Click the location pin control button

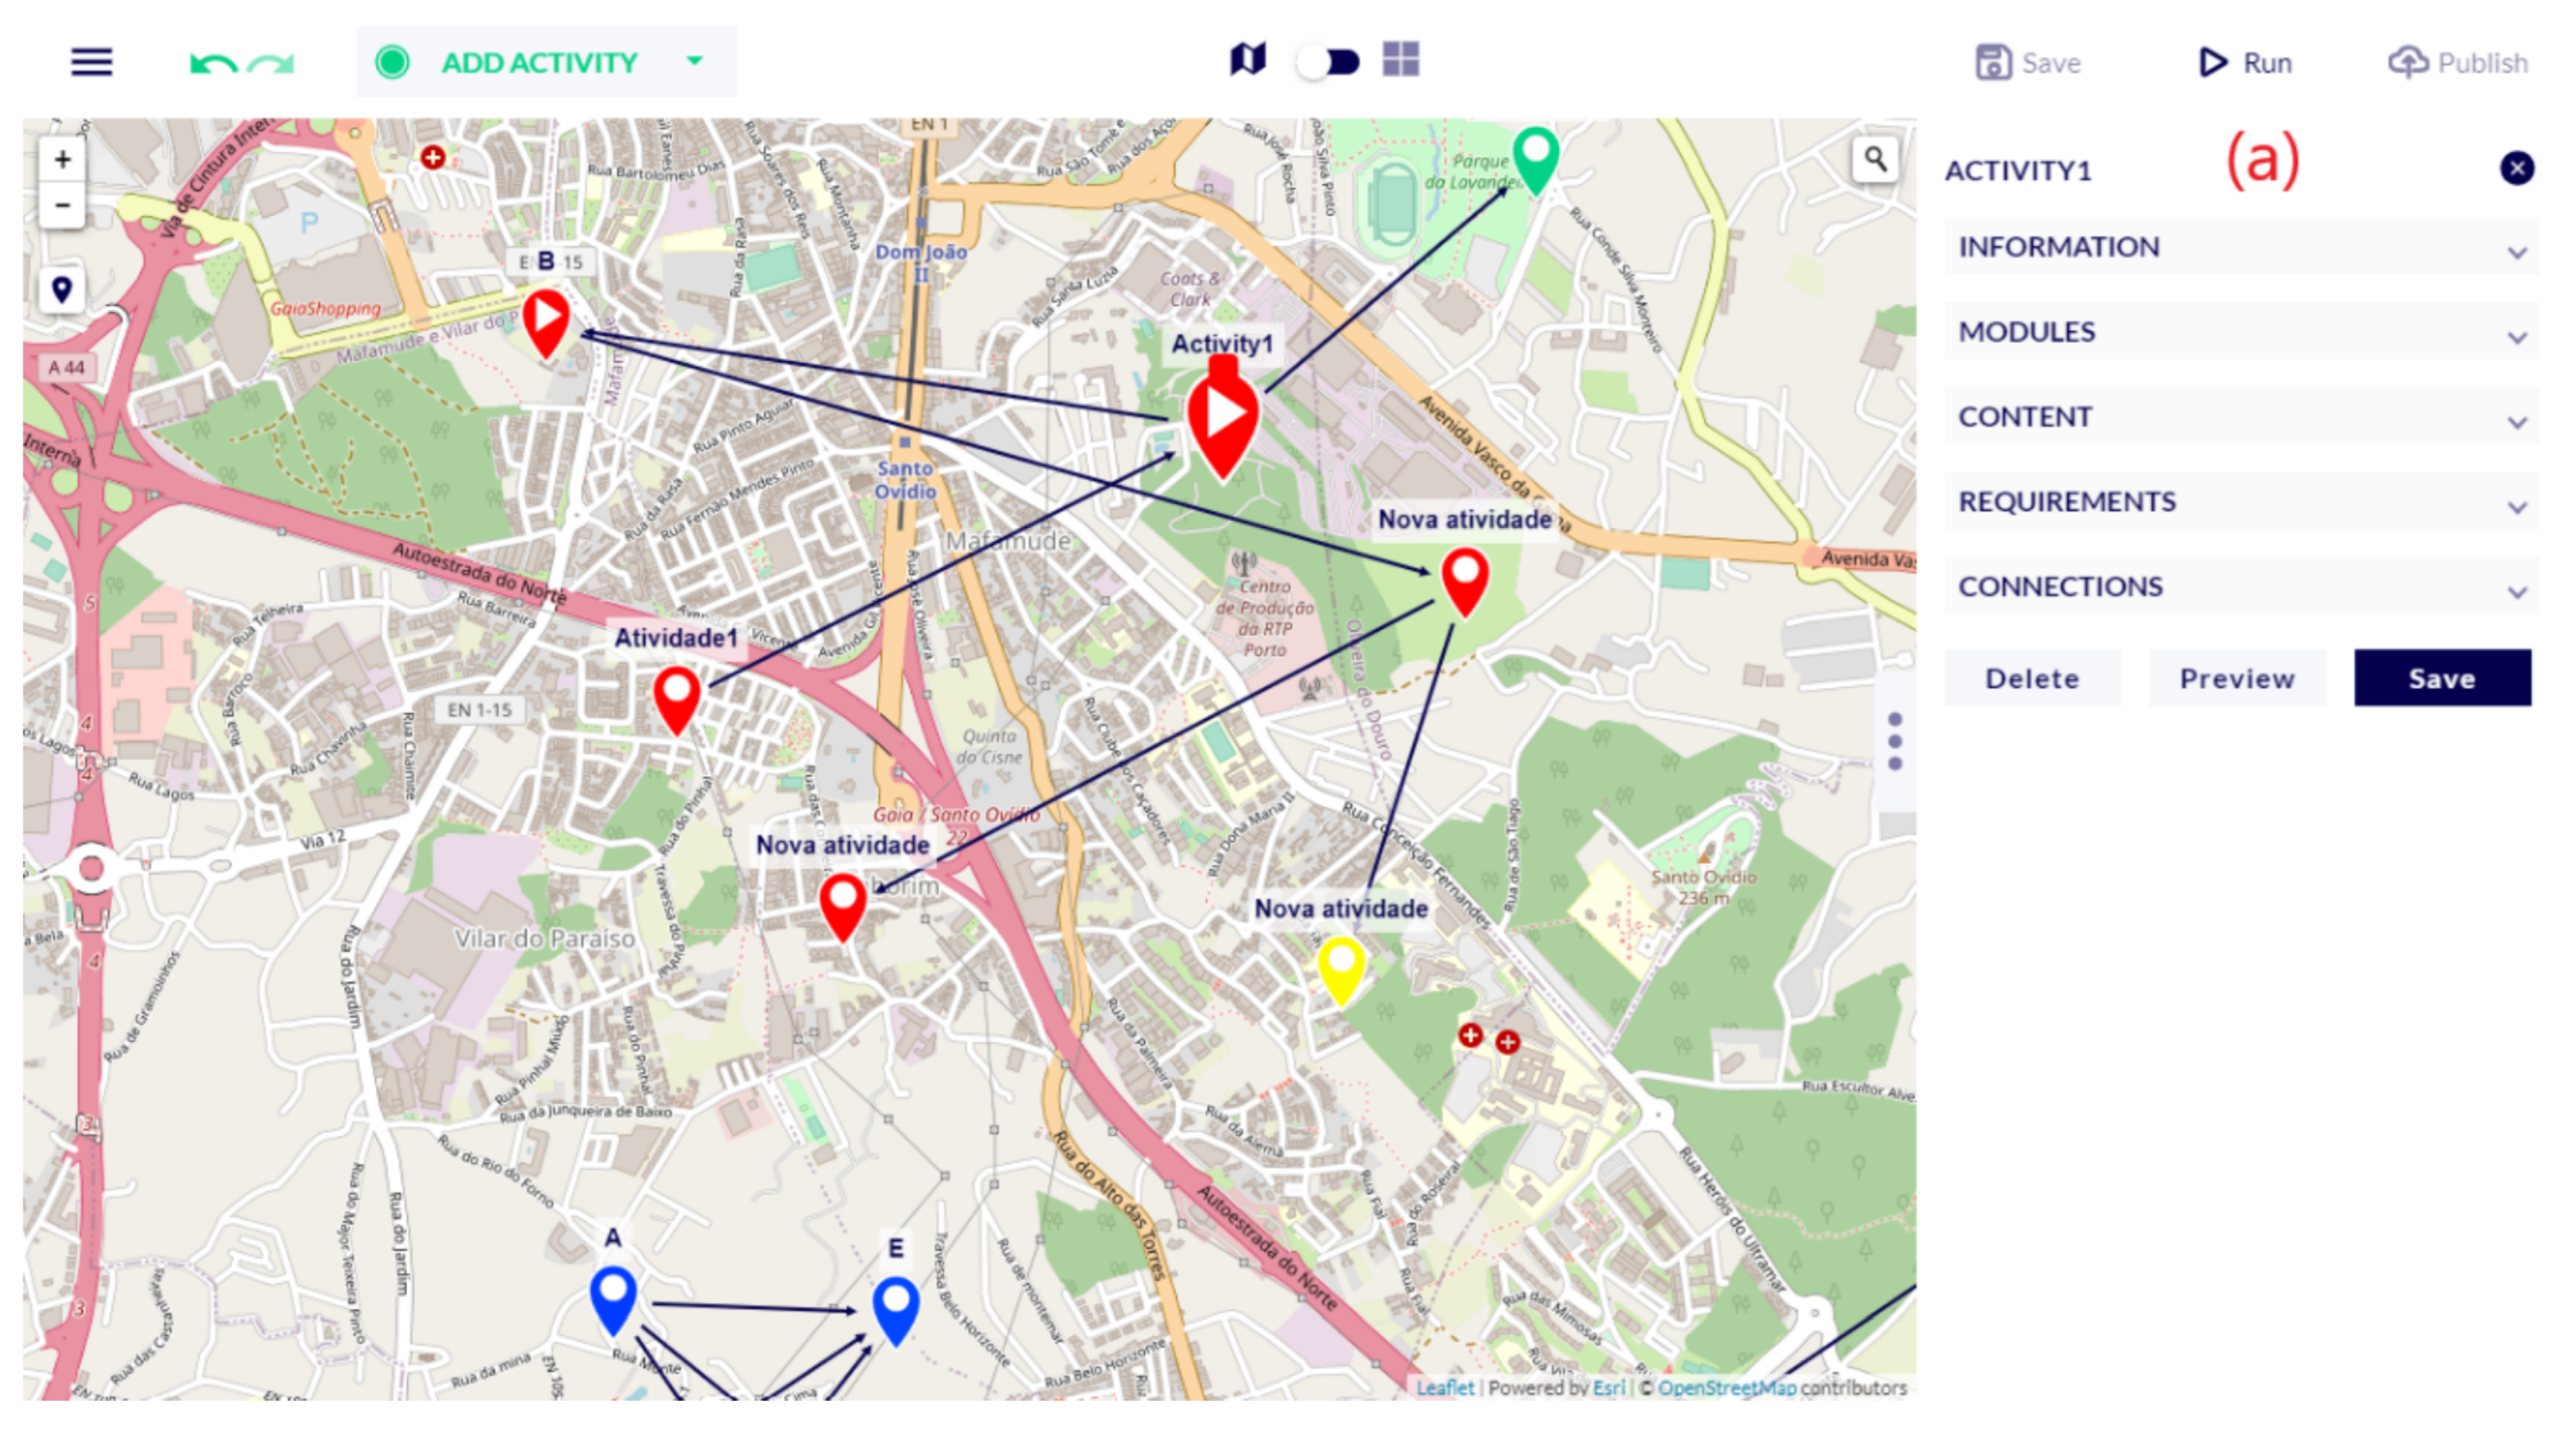coord(62,290)
